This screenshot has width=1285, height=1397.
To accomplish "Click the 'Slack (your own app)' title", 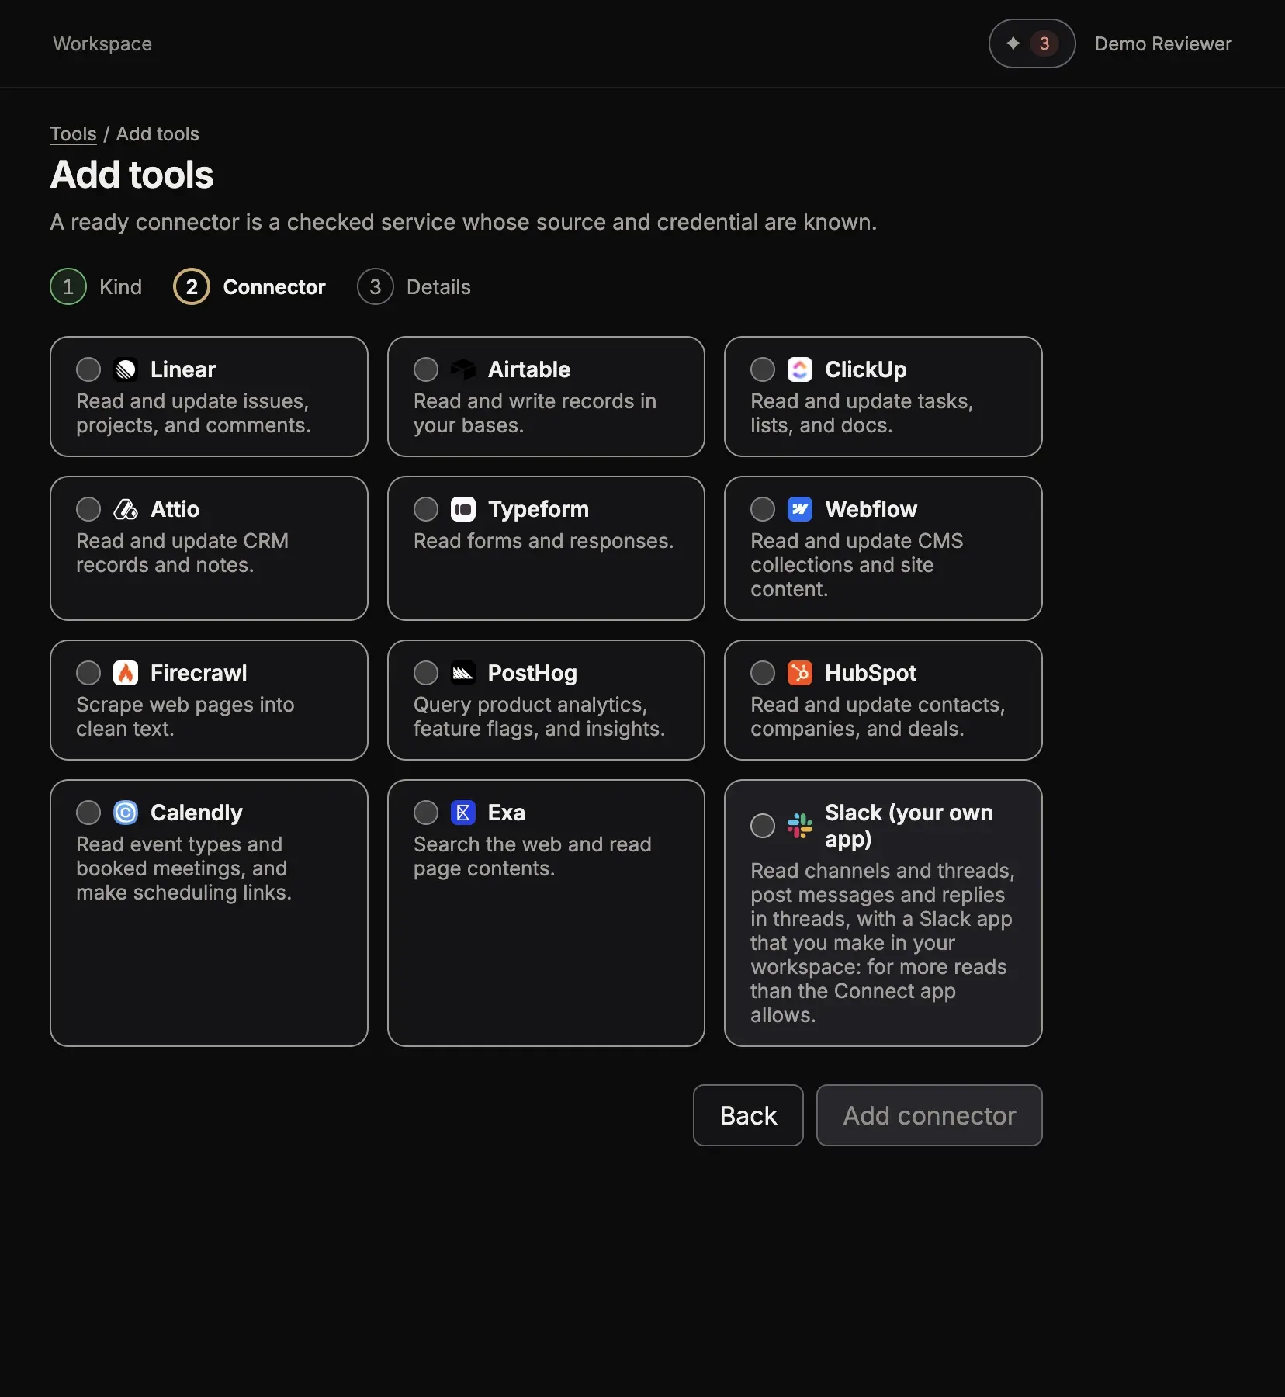I will [909, 826].
